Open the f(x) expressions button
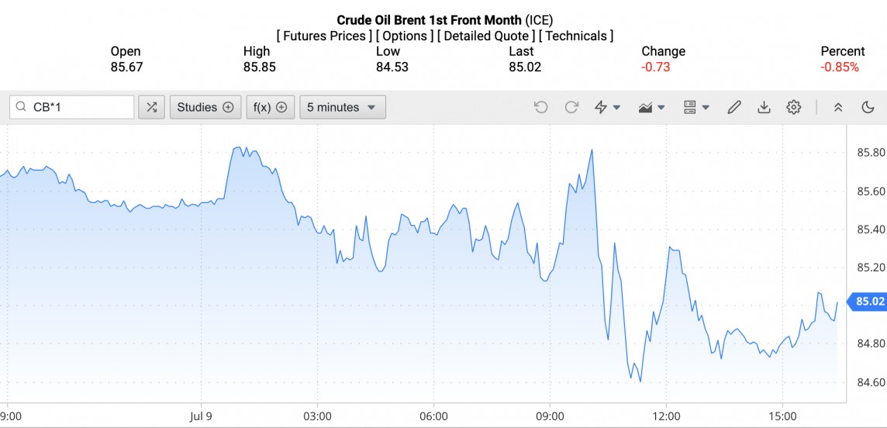The image size is (887, 428). [x=270, y=107]
